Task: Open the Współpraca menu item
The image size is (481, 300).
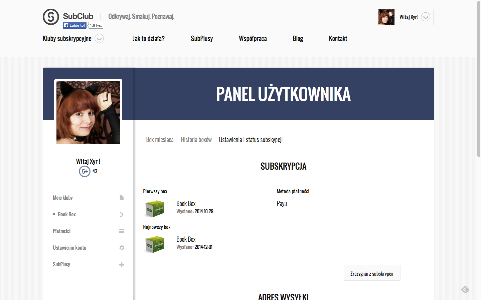Action: 253,39
